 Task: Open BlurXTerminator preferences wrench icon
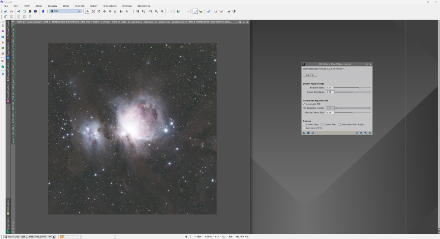pyautogui.click(x=365, y=133)
